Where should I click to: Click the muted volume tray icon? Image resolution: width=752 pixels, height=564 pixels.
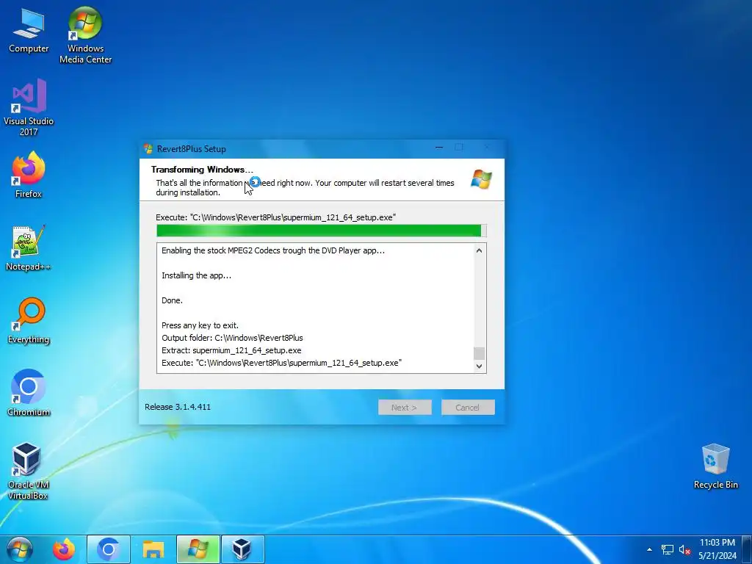(x=685, y=549)
